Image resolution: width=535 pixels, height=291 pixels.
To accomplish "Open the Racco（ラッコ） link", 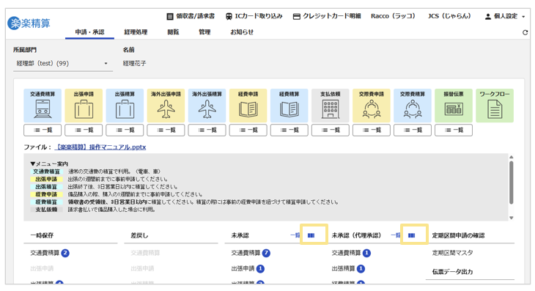I will click(393, 16).
